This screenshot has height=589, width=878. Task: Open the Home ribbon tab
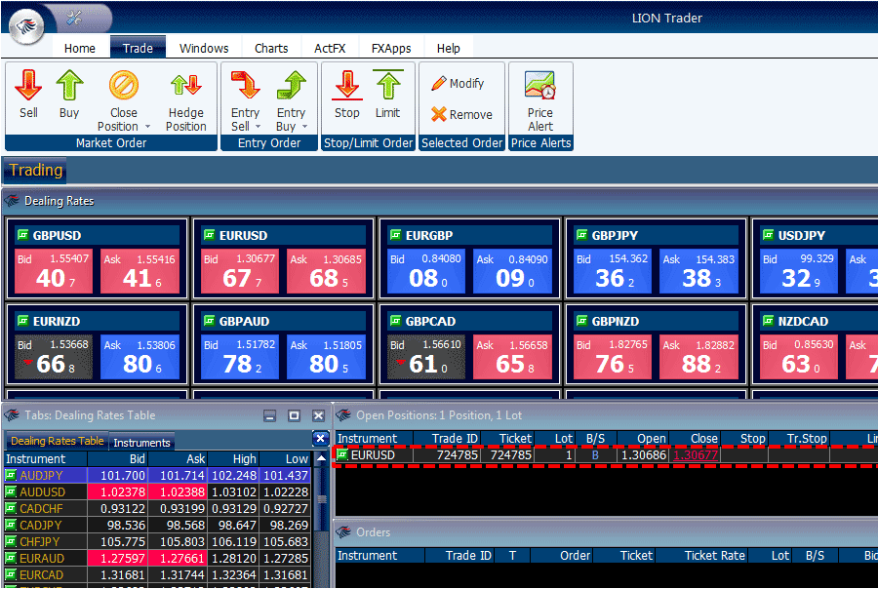80,48
